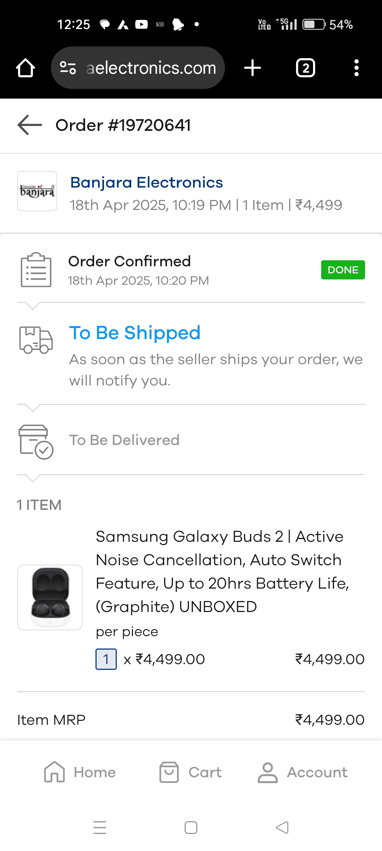Expand the To Be Delivered step
382x851 pixels.
point(124,440)
